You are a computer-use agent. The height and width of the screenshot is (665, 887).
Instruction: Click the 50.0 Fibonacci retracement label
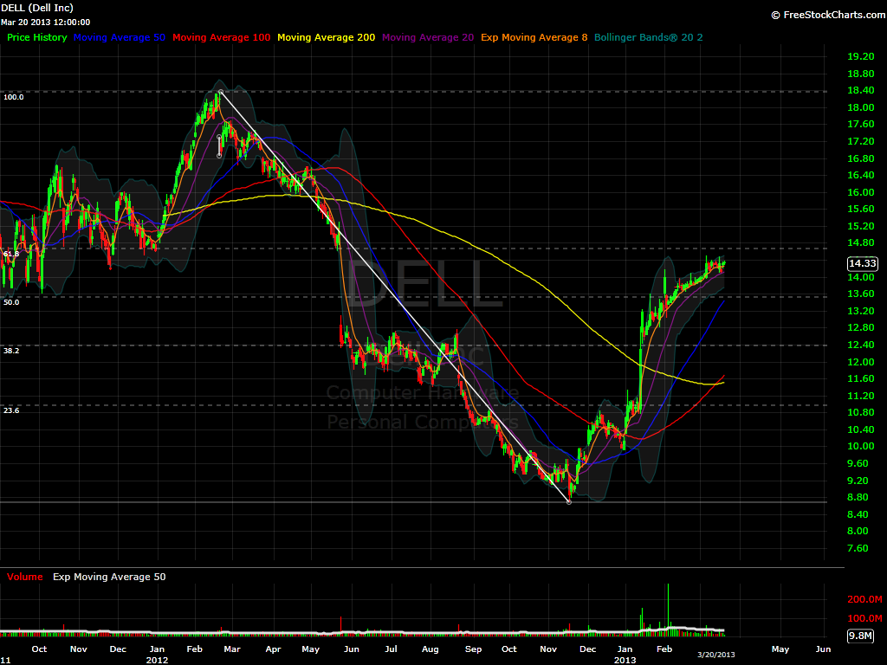[11, 302]
